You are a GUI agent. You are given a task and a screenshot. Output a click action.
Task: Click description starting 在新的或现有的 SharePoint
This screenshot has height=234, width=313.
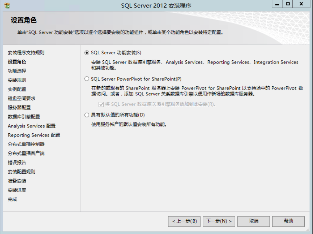(x=197, y=91)
